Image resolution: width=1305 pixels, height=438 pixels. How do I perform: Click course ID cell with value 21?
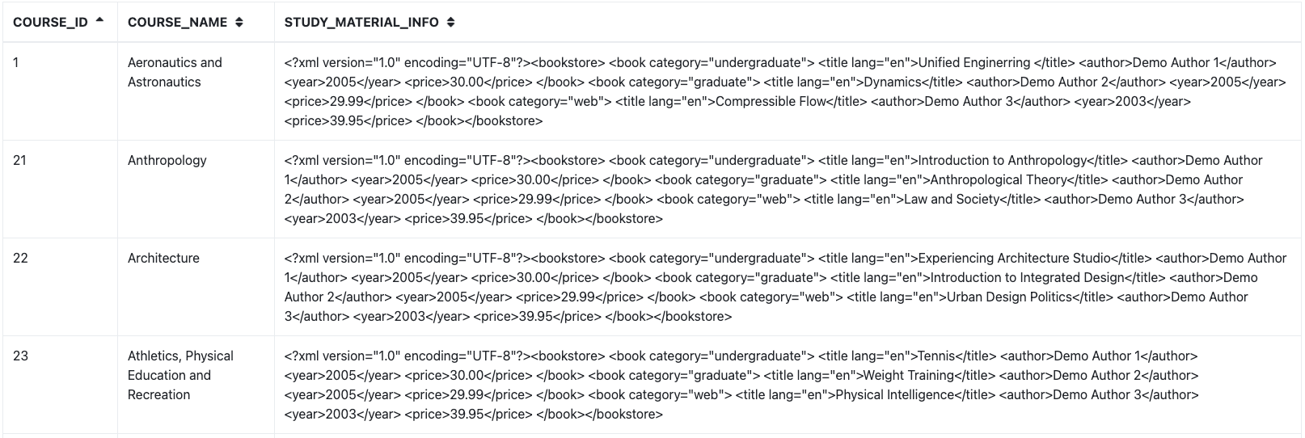20,161
